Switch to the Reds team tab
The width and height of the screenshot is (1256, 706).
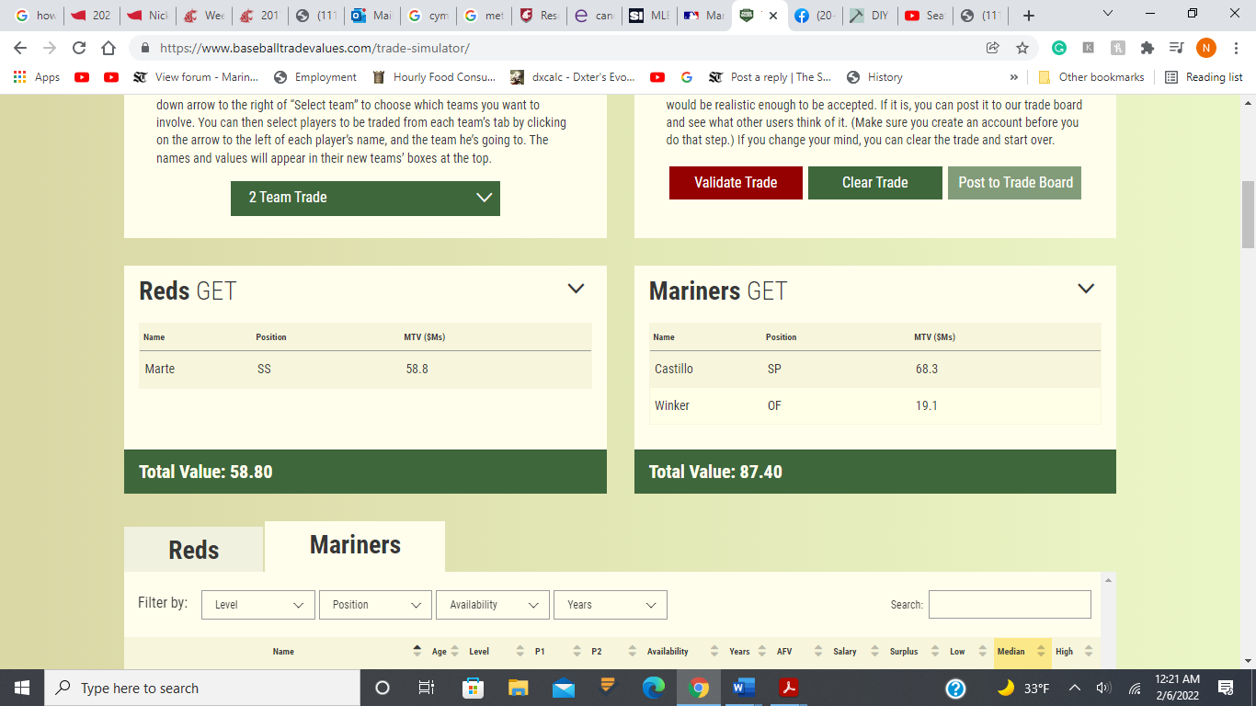pos(194,550)
